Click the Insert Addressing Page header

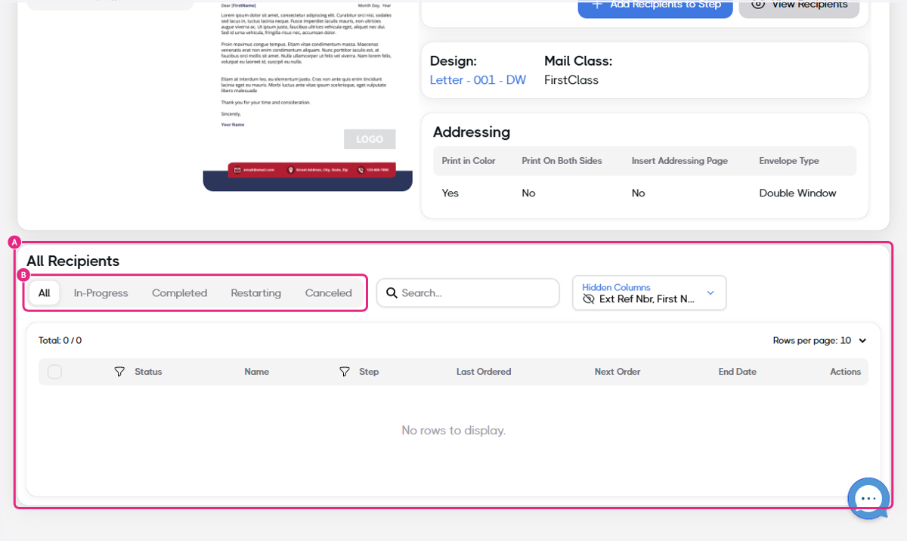(679, 161)
